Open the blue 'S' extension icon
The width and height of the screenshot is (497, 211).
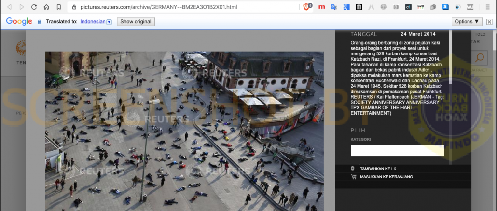(x=446, y=7)
